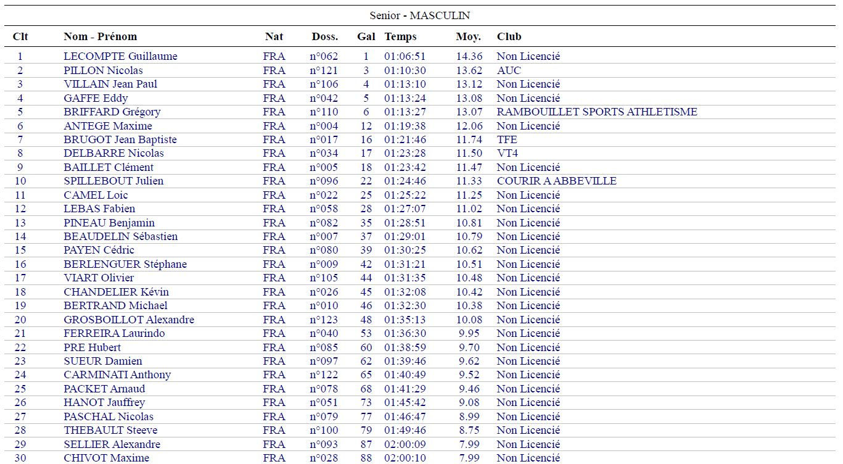Screen dimensions: 843x464
Task: Select the name CAMEL Loic
Action: pos(96,195)
